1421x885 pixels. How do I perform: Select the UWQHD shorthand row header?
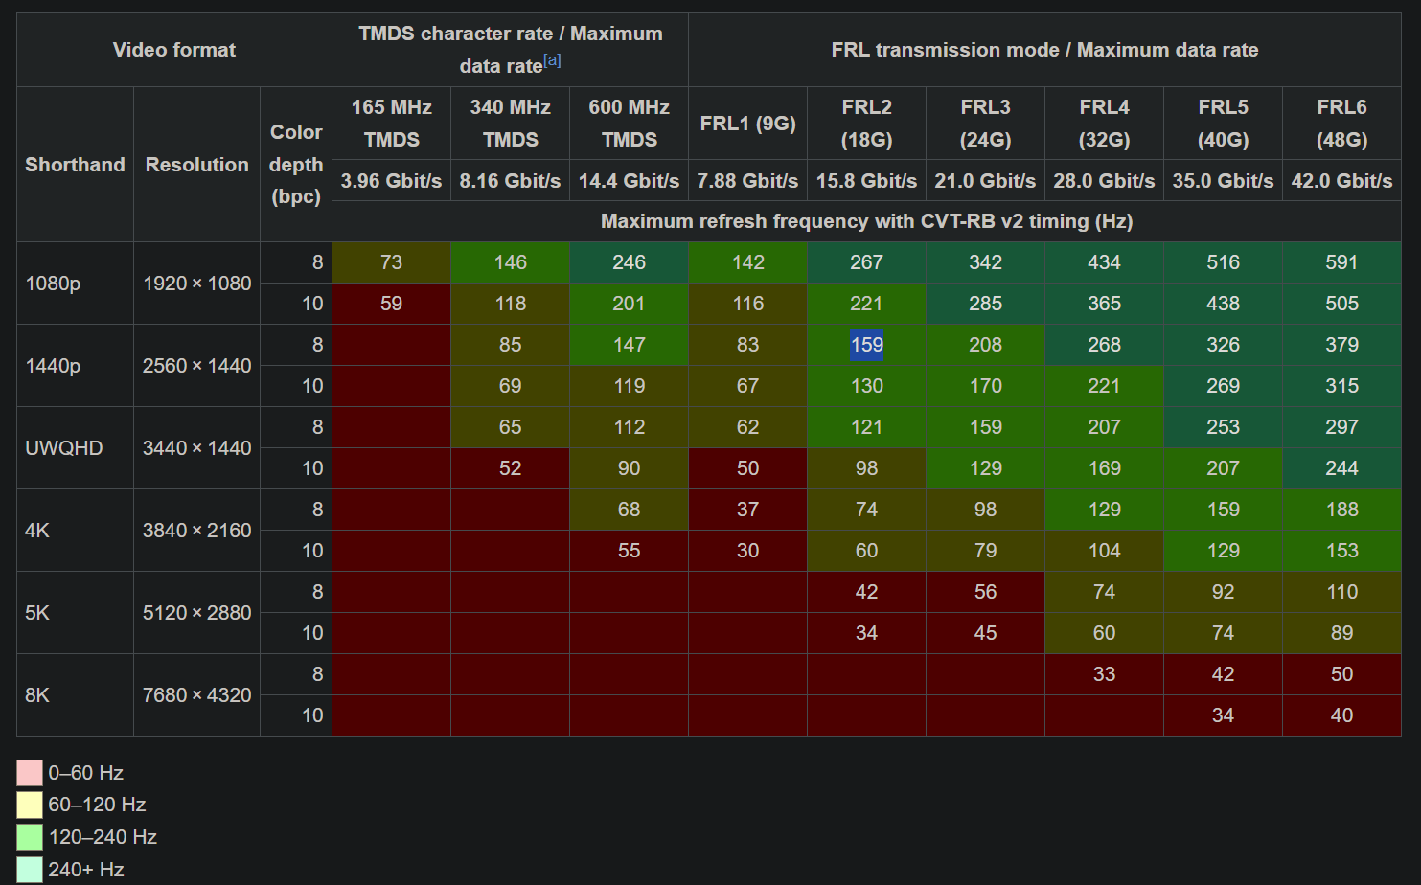pos(64,448)
